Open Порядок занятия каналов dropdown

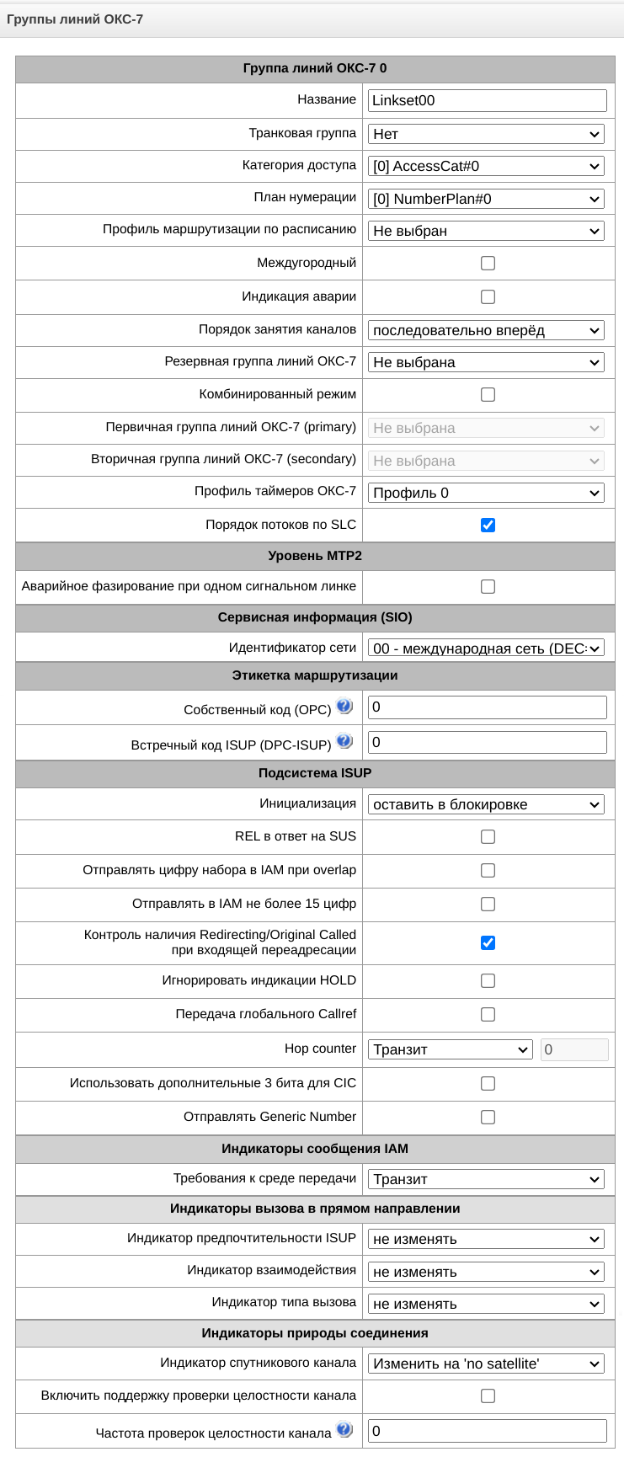[486, 331]
